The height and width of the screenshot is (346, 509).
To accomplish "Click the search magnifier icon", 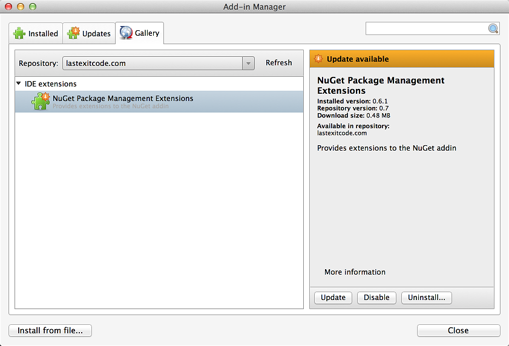I will coord(493,28).
